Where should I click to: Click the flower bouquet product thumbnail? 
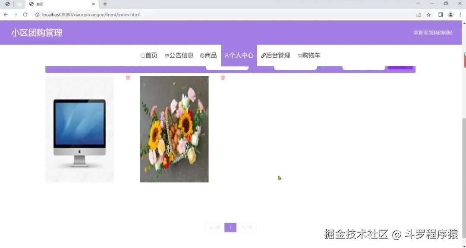click(174, 128)
